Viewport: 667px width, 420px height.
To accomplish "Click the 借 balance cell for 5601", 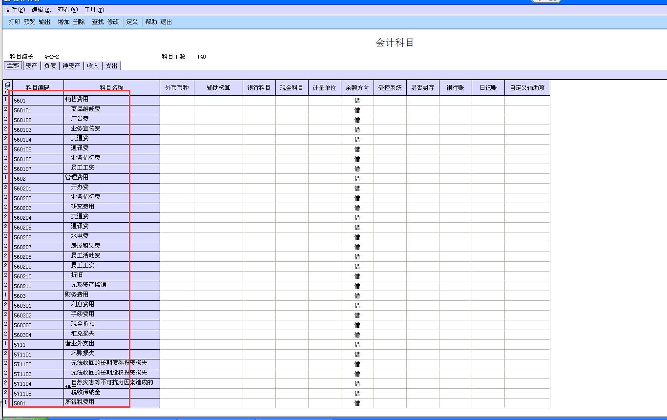I will [x=357, y=101].
